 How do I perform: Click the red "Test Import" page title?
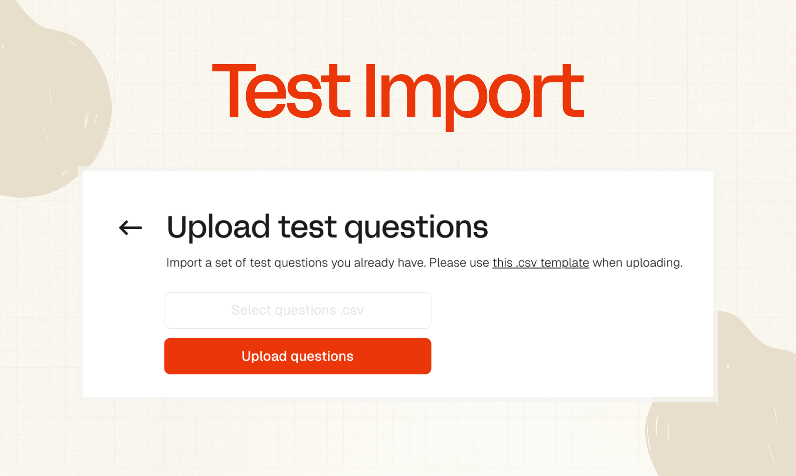[x=397, y=93]
